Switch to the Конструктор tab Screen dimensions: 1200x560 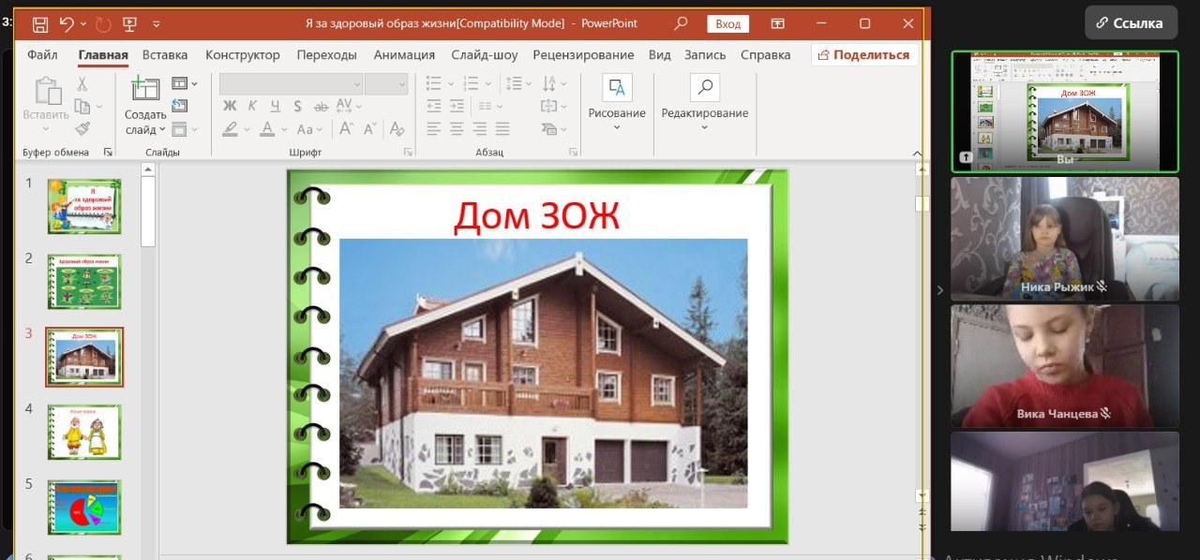pos(243,54)
